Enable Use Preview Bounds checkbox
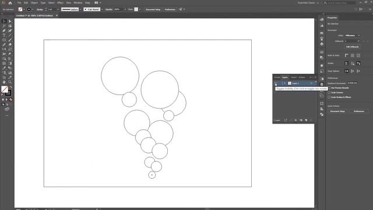This screenshot has height=210, width=373. 329,88
